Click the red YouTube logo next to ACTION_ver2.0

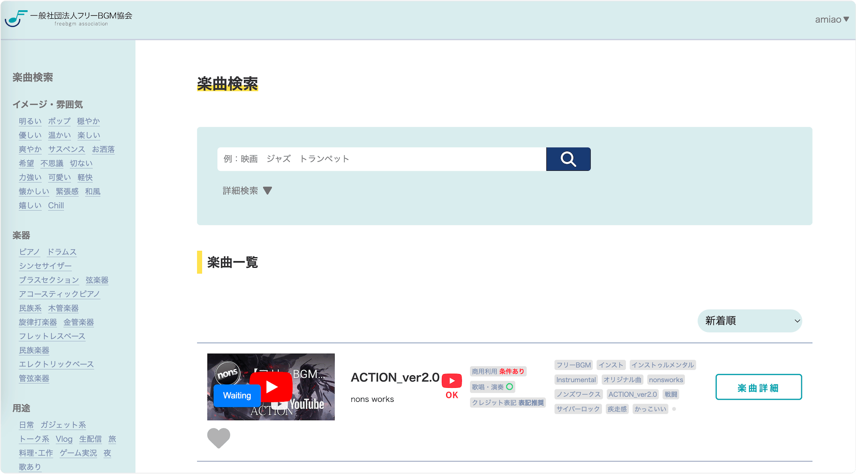(x=451, y=381)
